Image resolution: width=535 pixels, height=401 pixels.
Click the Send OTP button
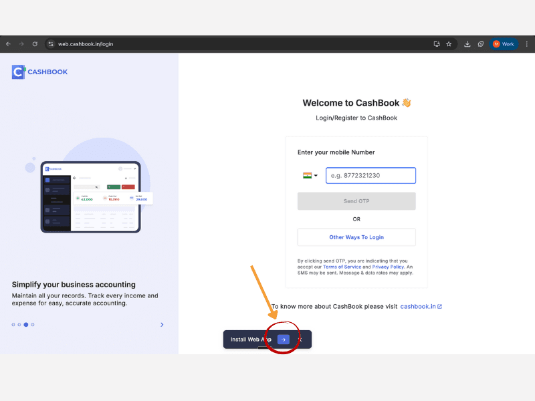(356, 201)
